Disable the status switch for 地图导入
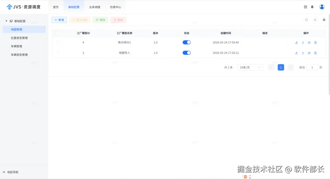This screenshot has height=179, width=330. click(186, 53)
